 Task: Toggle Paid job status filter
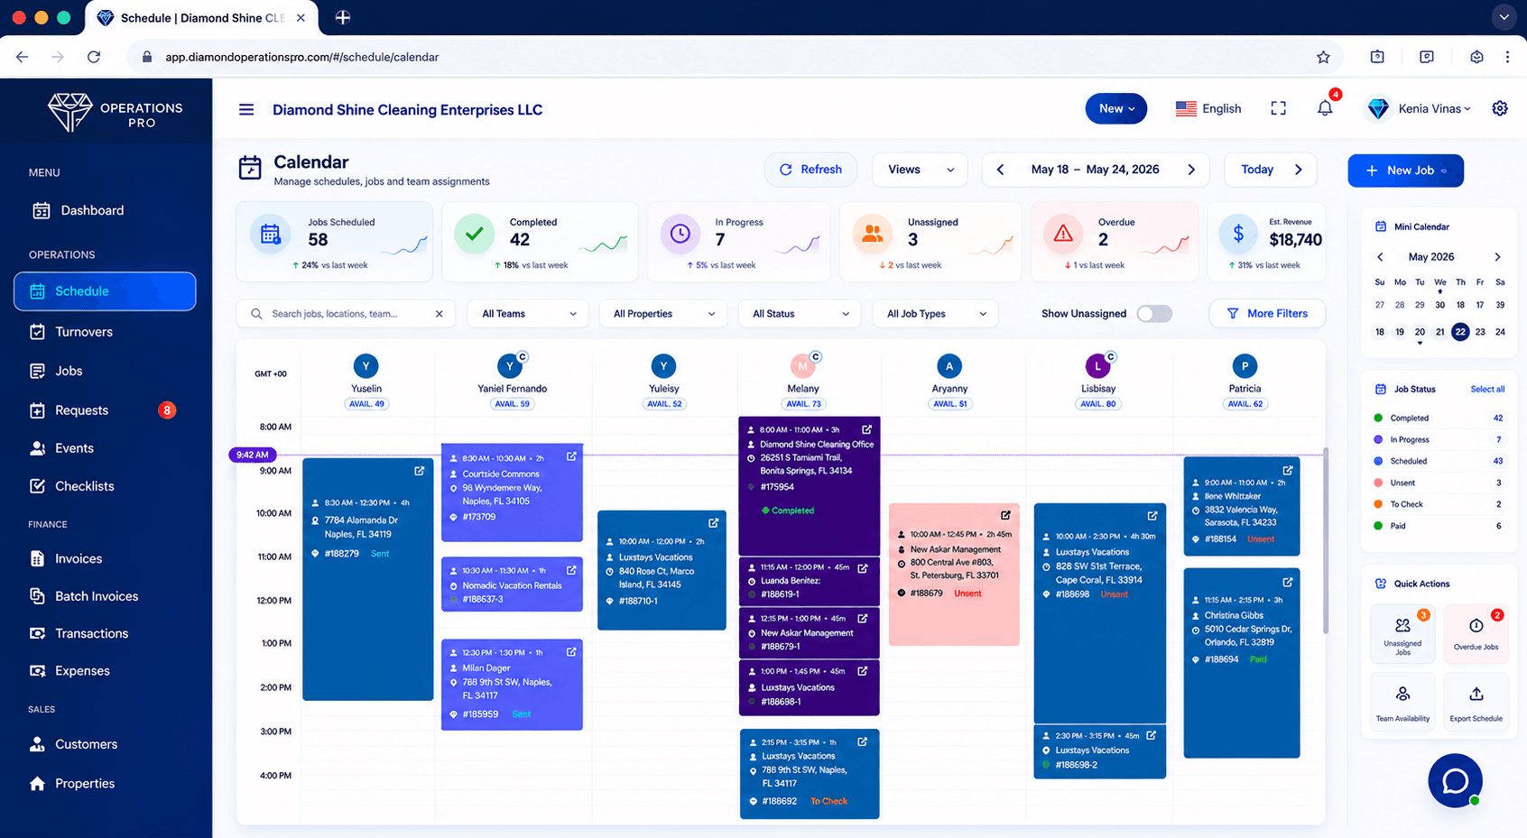click(1438, 526)
